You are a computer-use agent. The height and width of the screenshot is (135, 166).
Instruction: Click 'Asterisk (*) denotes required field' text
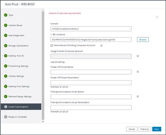[x=65, y=13]
